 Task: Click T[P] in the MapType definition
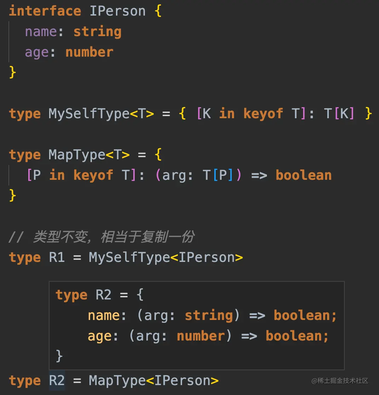click(x=218, y=175)
